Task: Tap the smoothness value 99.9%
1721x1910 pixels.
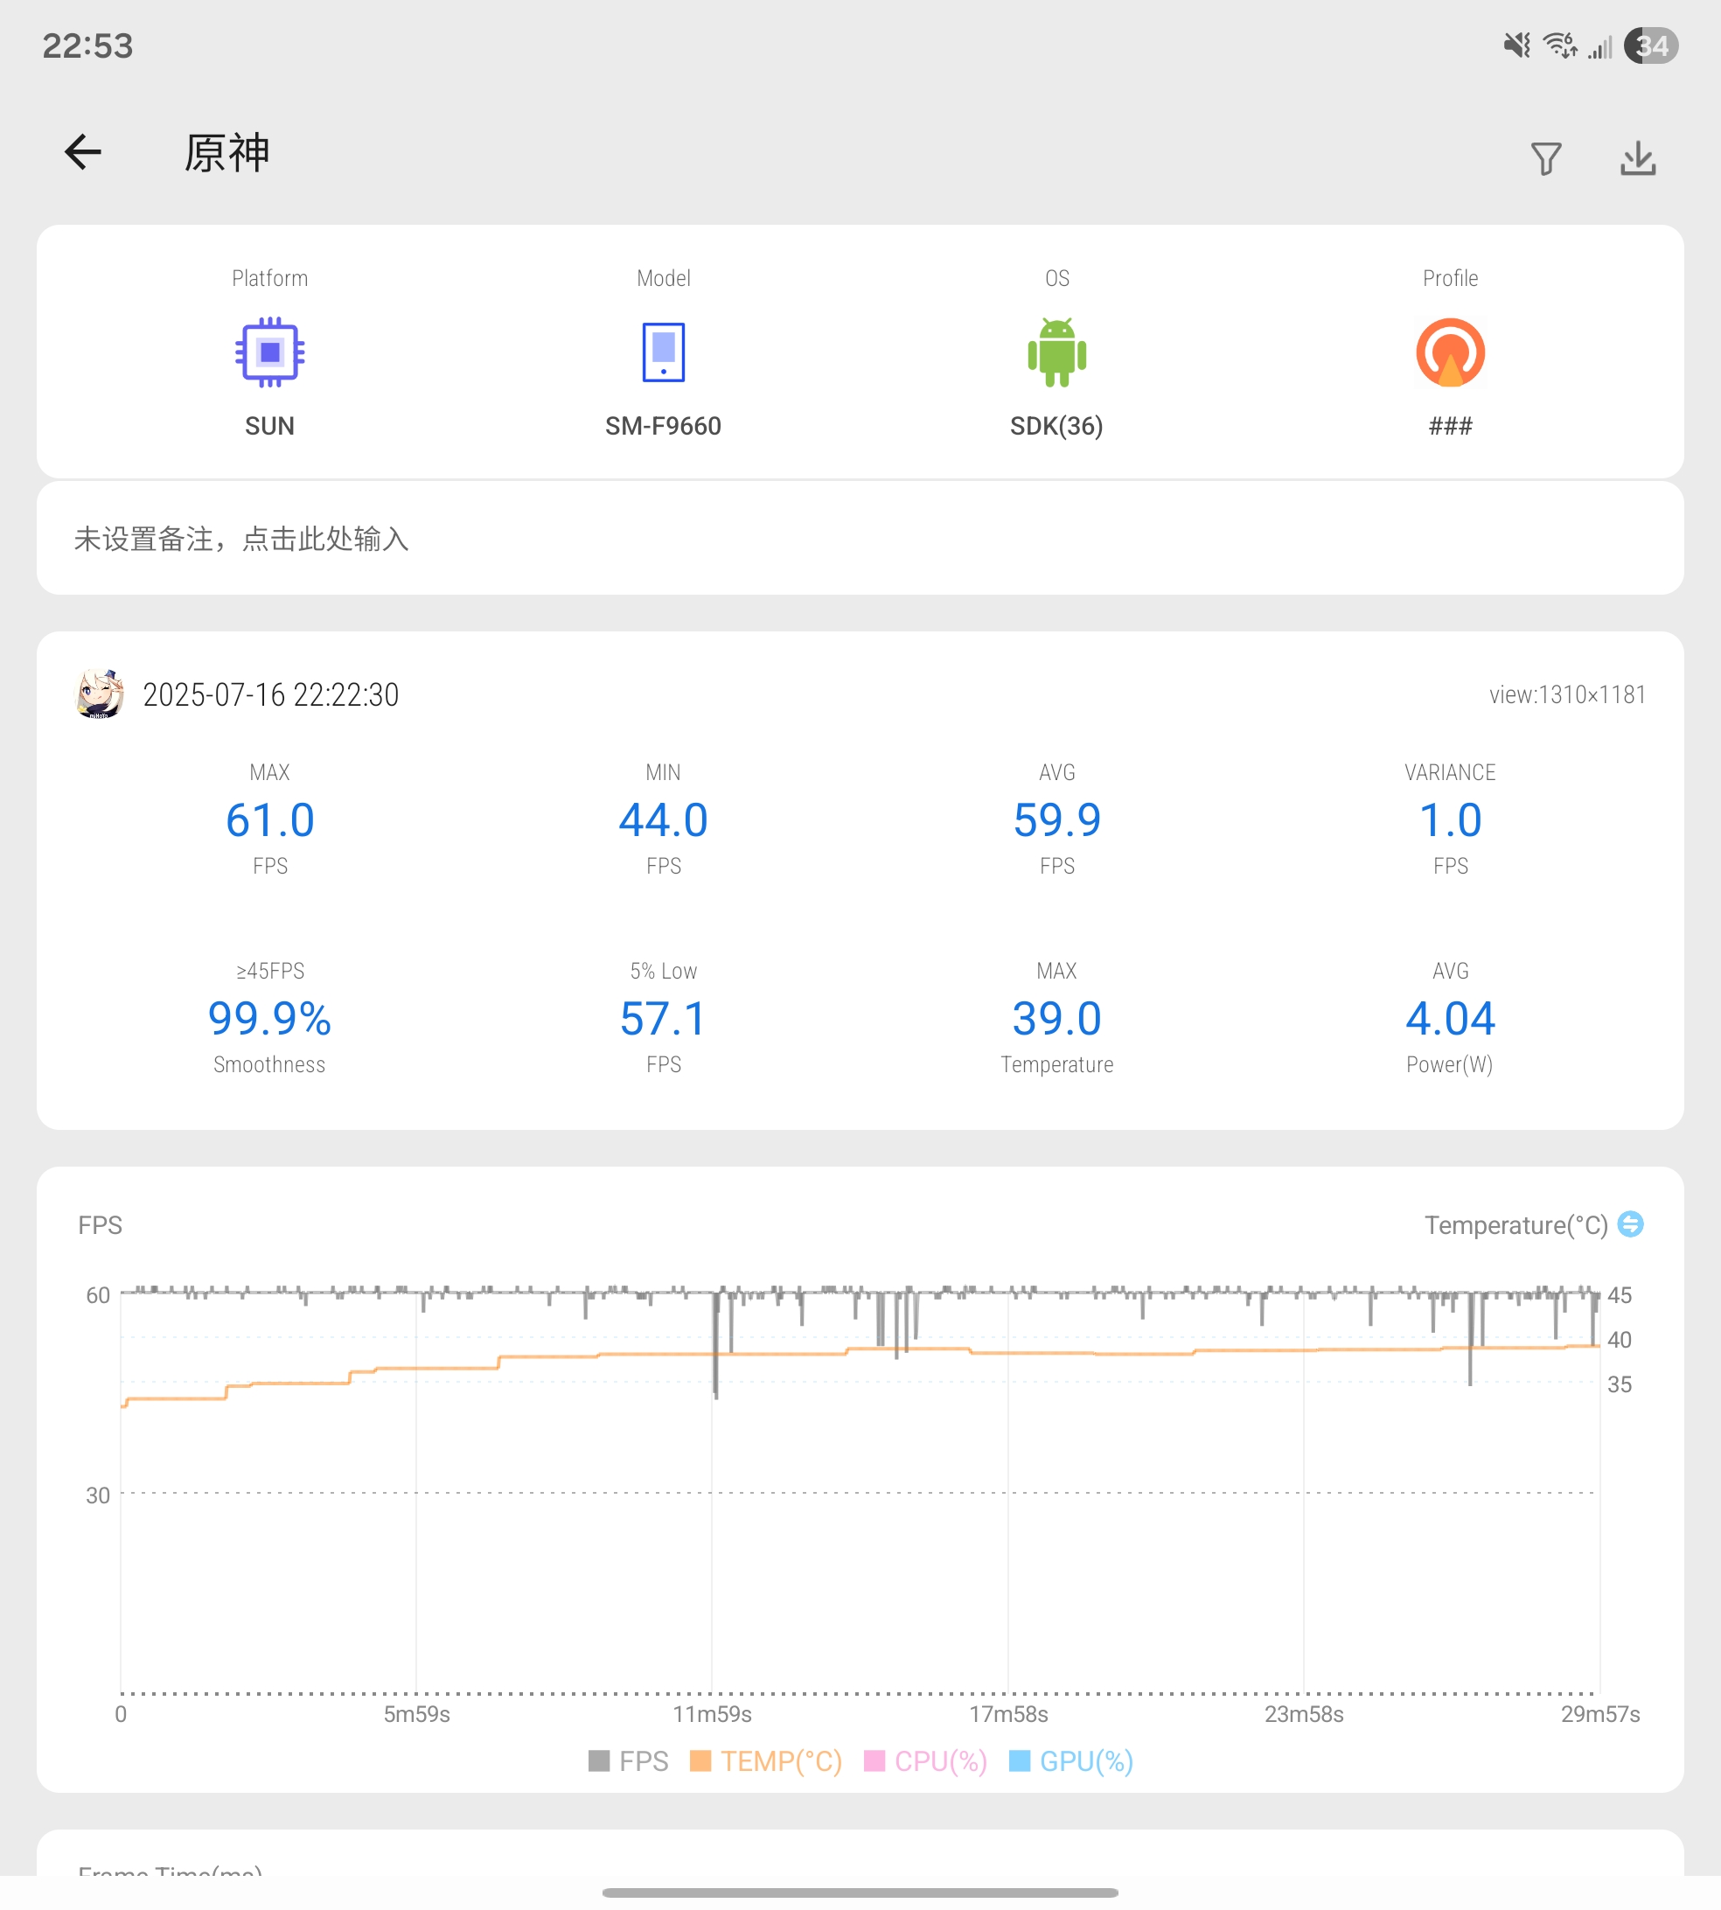Action: (269, 1018)
